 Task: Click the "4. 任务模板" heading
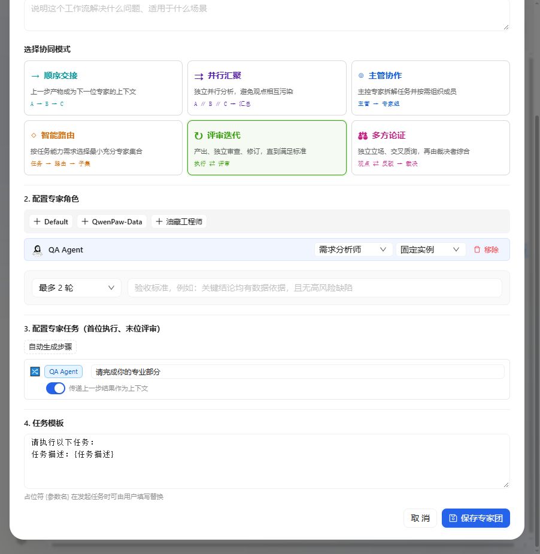[44, 423]
